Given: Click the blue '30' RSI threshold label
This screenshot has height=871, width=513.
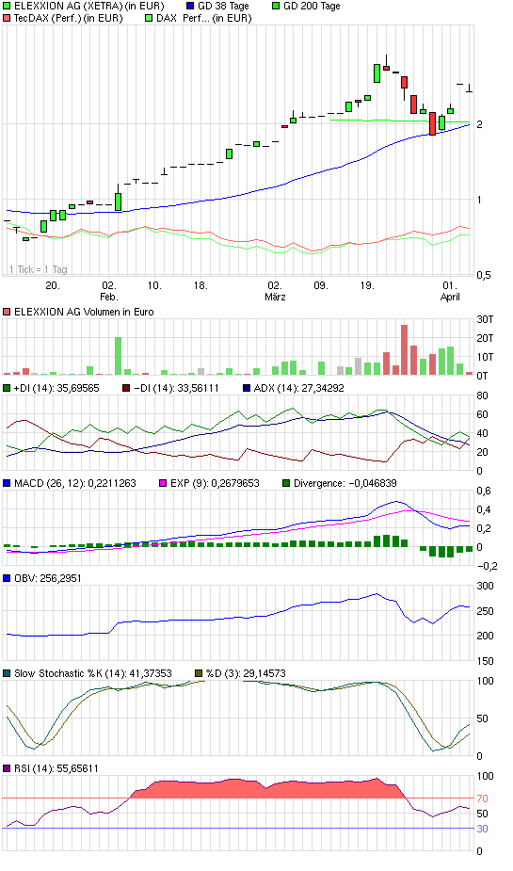Looking at the screenshot, I should (x=482, y=829).
